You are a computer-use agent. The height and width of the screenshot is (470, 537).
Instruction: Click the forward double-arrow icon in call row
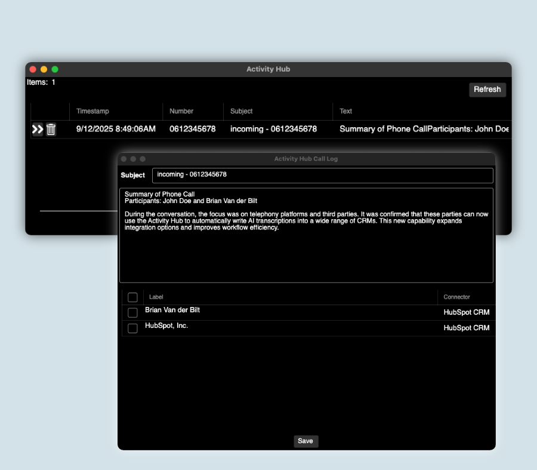click(x=38, y=129)
